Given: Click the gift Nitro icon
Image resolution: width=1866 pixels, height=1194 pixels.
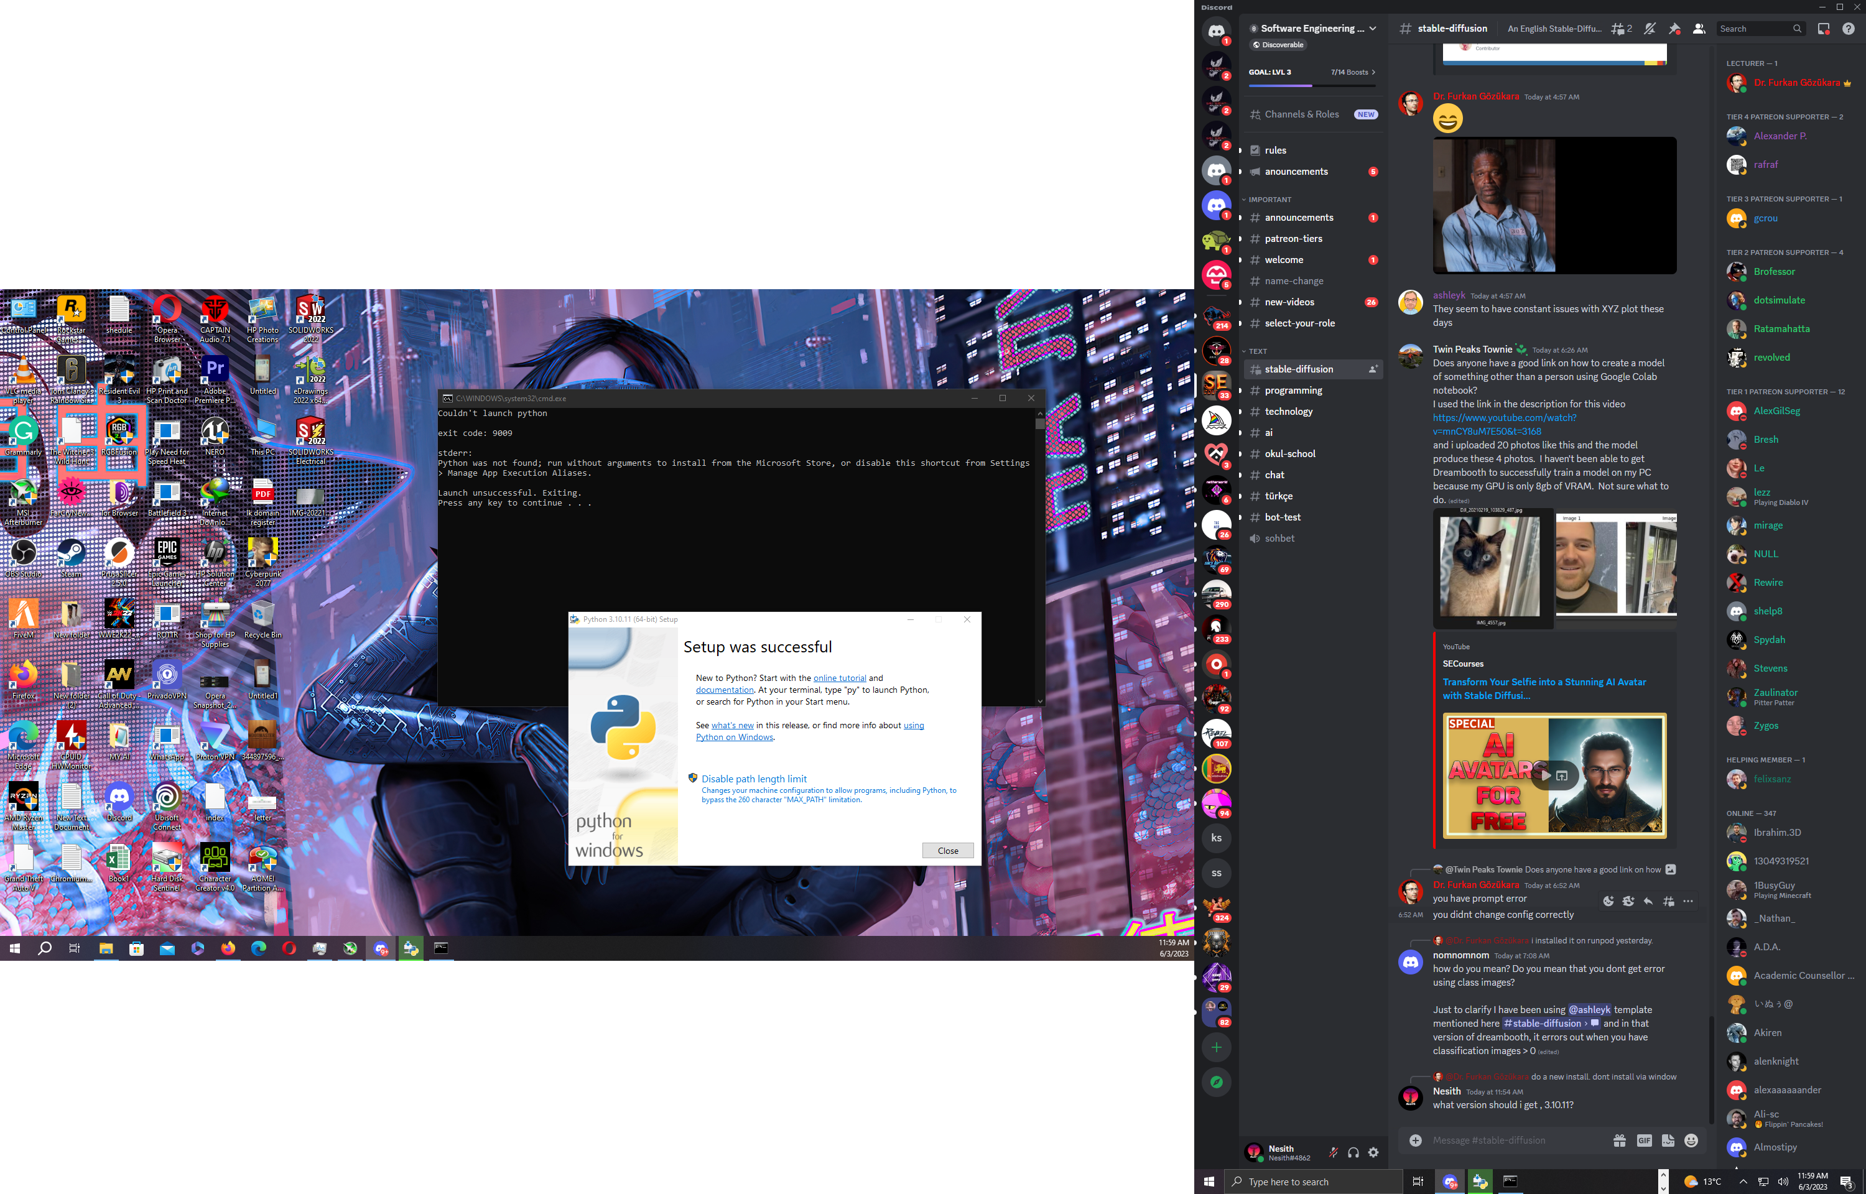Looking at the screenshot, I should pos(1620,1140).
